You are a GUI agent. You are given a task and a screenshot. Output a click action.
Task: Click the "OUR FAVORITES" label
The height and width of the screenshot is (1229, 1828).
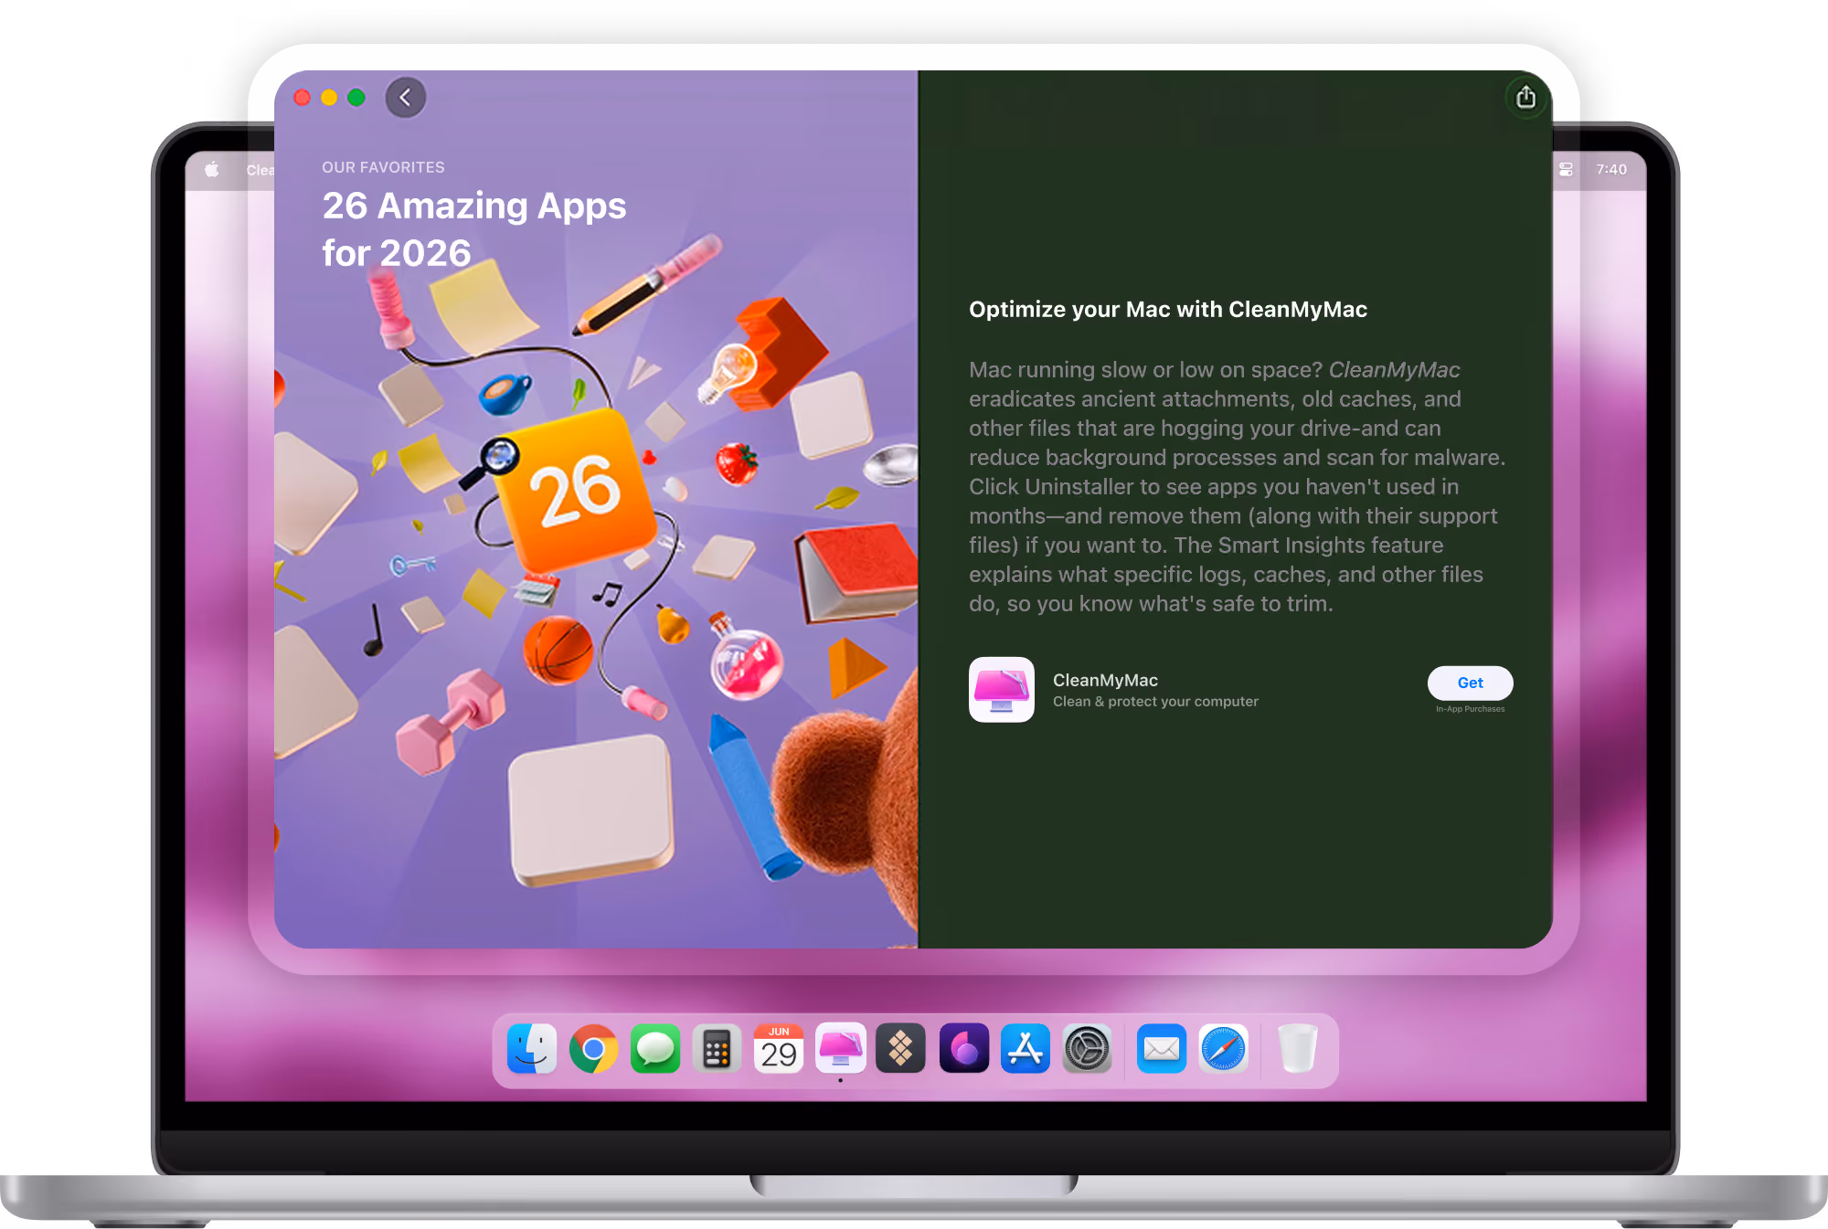383,167
